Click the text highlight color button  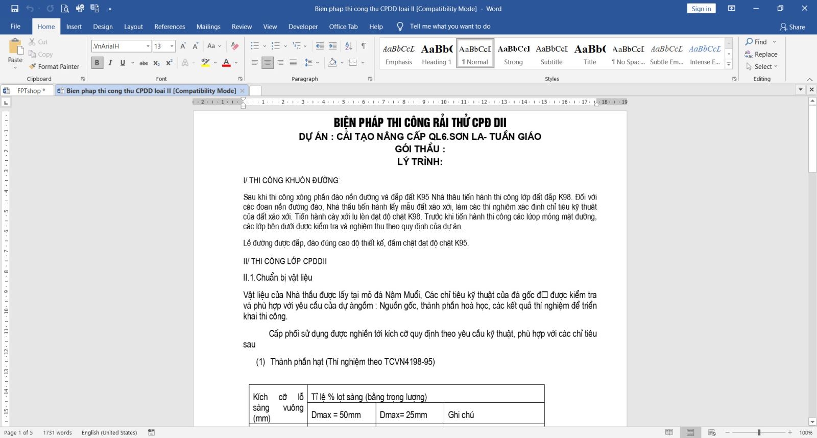[x=205, y=63]
